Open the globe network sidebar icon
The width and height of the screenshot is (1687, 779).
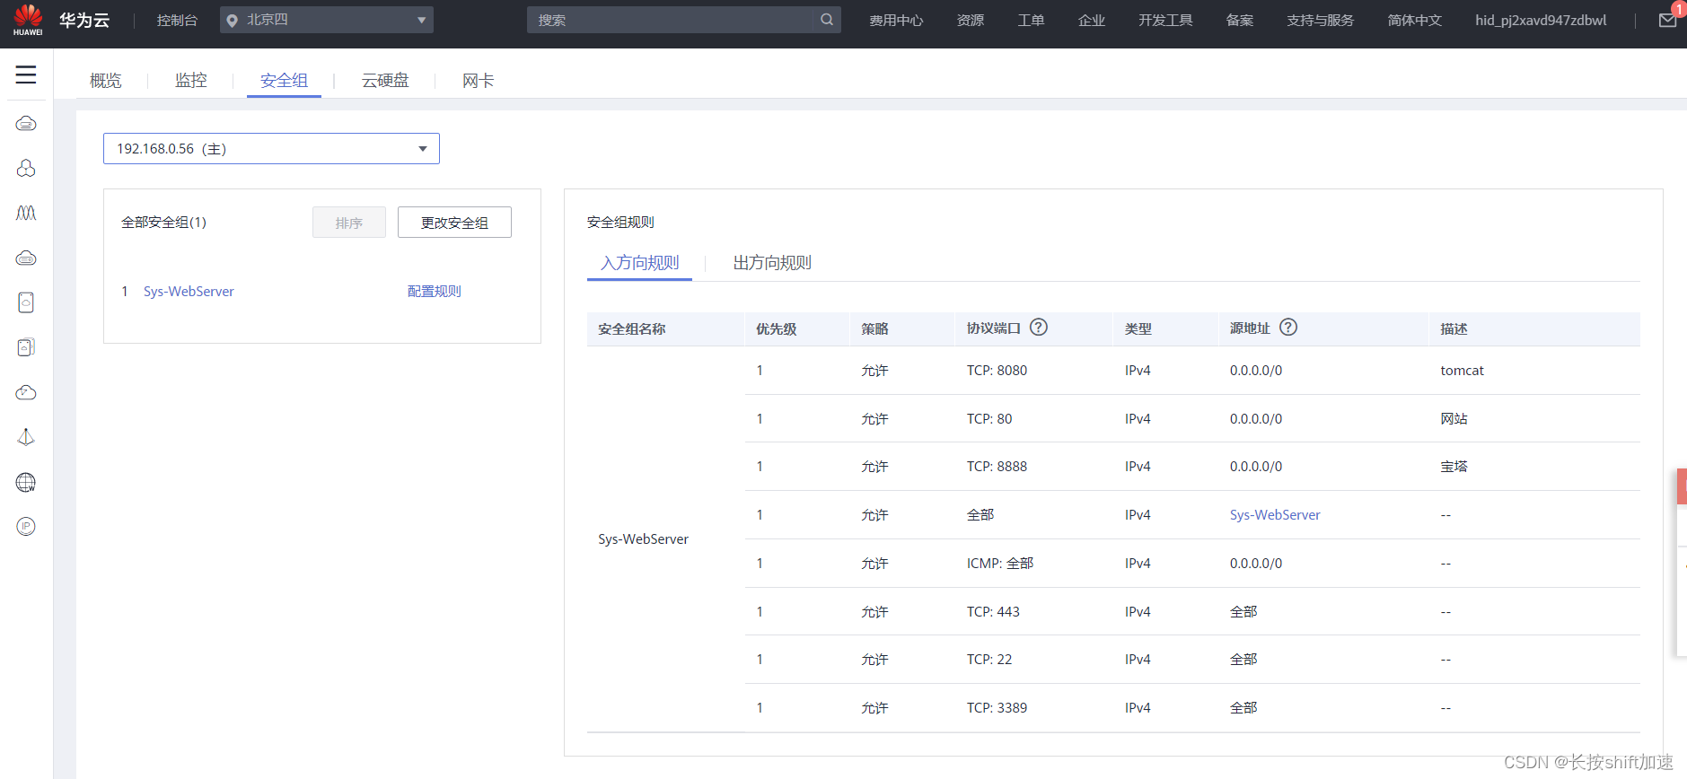pos(26,482)
